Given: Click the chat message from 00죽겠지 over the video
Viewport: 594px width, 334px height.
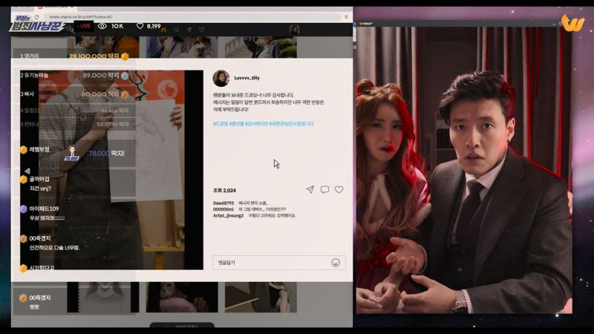Looking at the screenshot, I should pos(51,243).
